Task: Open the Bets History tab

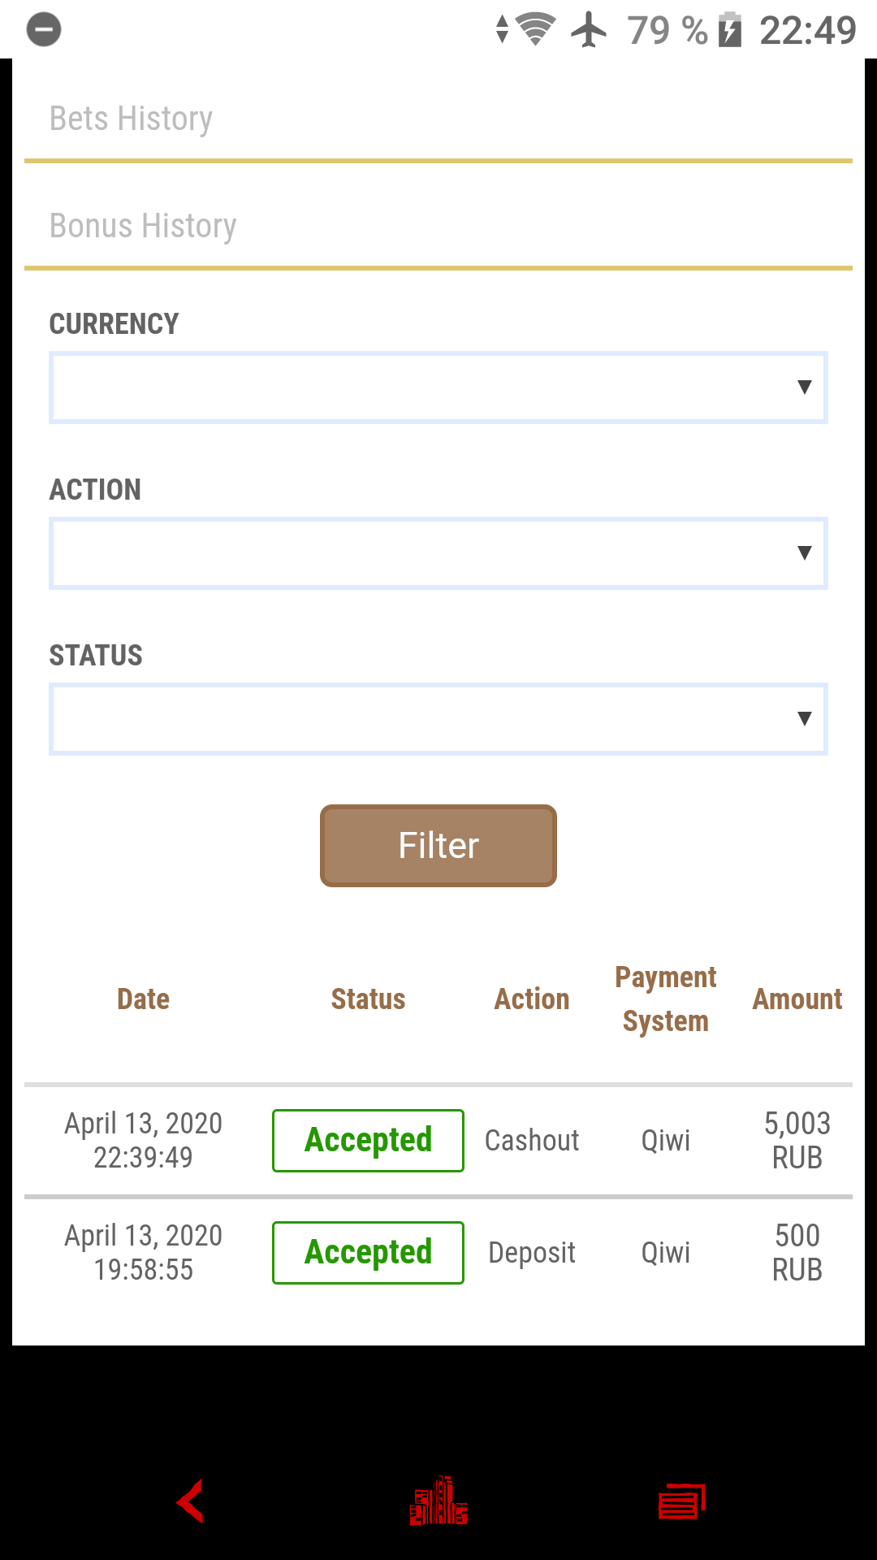Action: point(131,119)
